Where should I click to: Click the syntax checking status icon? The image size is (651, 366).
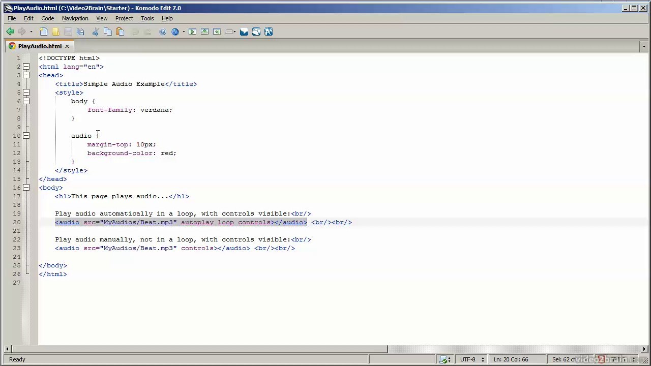[444, 359]
